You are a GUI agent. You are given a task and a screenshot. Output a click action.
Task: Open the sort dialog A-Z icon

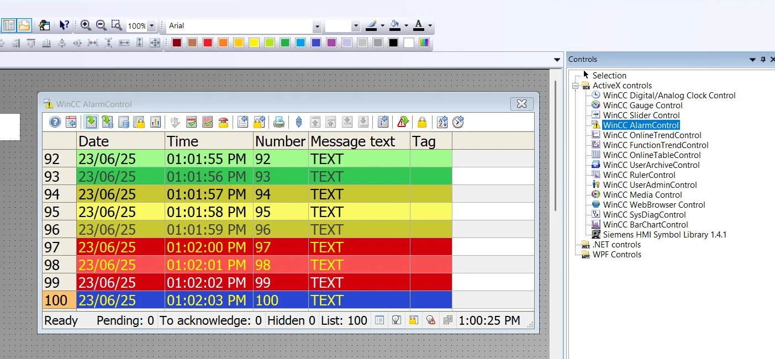pos(442,122)
